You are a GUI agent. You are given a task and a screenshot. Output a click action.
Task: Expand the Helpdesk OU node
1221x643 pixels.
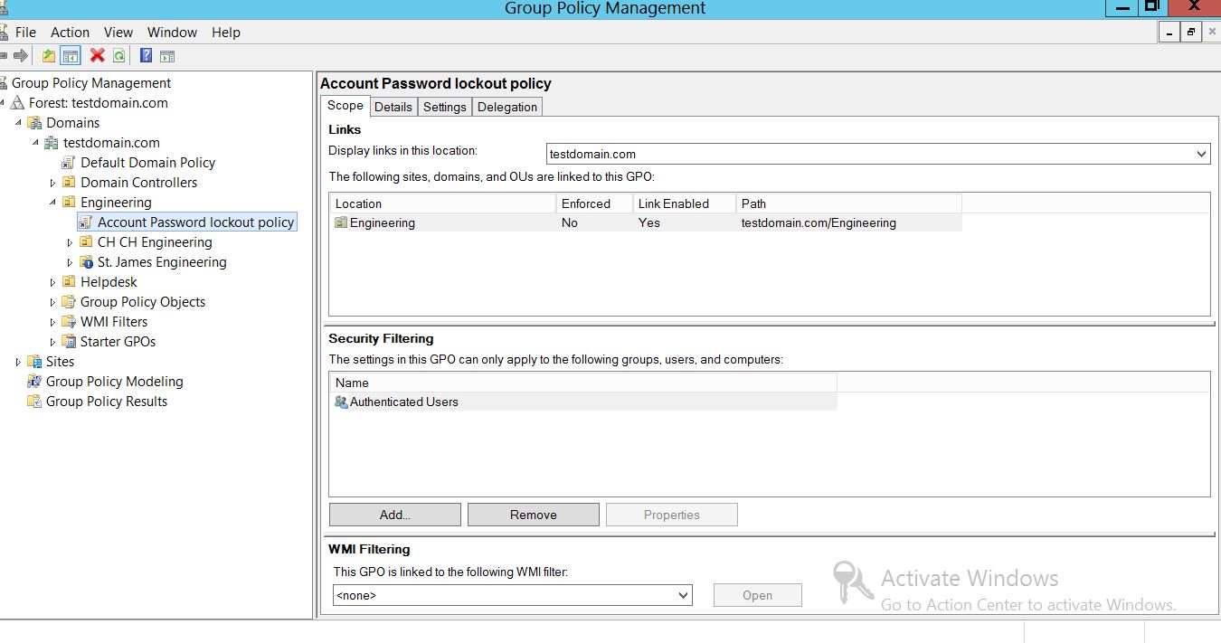point(52,282)
